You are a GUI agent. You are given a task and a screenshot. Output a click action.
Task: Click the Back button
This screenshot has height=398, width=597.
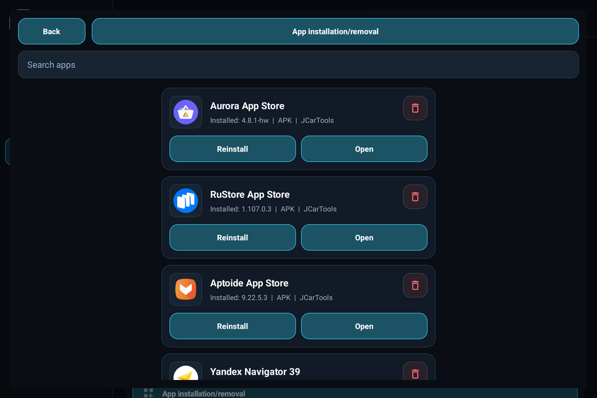pyautogui.click(x=52, y=31)
